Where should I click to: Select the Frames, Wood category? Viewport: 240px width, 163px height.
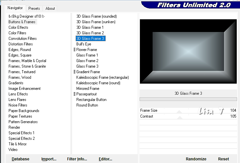pos(20,77)
